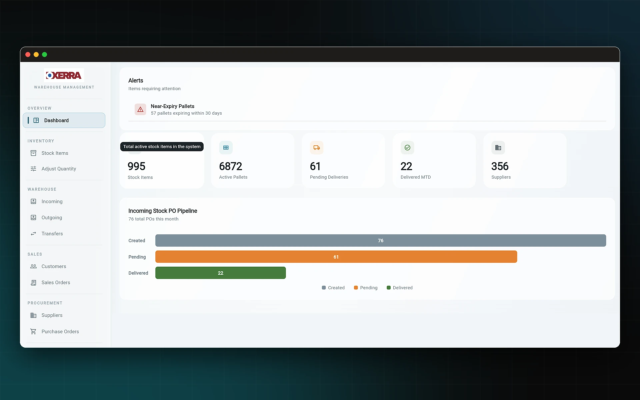Select the 22 Delivered MTD card
This screenshot has height=400, width=640.
(x=434, y=161)
